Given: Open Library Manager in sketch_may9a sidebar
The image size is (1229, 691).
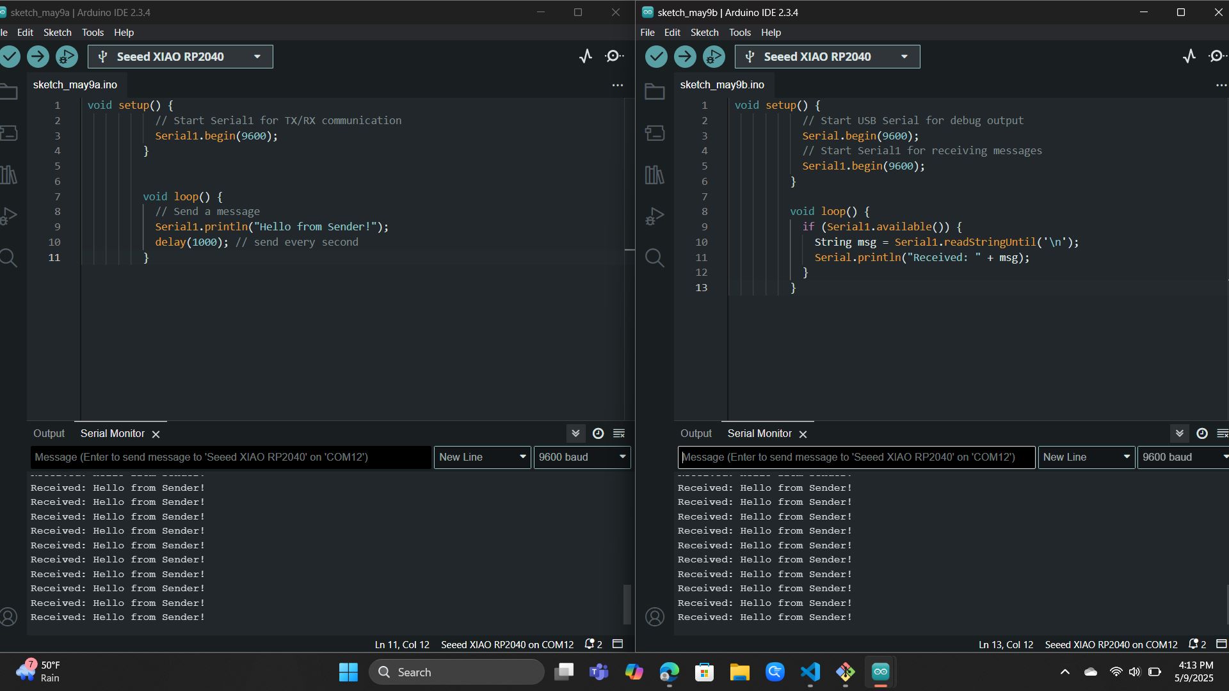Looking at the screenshot, I should click(8, 175).
